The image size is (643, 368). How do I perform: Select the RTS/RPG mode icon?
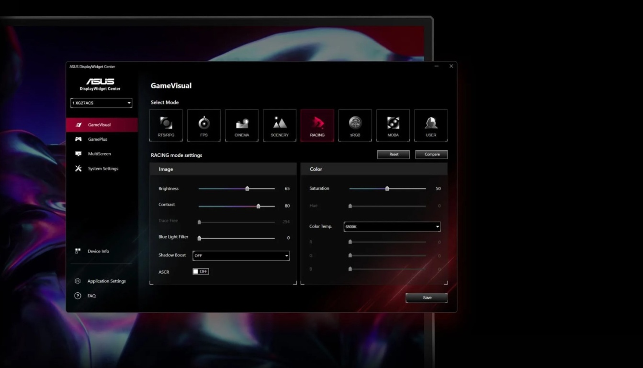click(x=166, y=125)
